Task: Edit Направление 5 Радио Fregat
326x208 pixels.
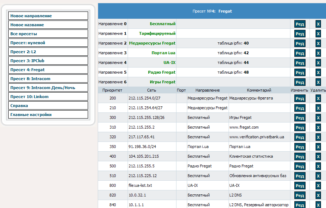Action: coord(300,73)
